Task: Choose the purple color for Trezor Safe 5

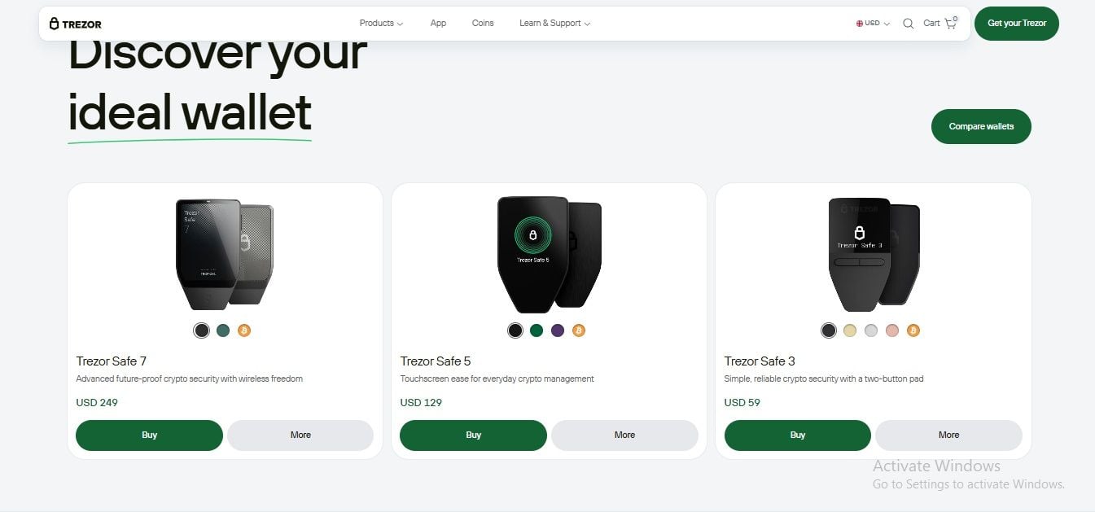Action: pyautogui.click(x=558, y=330)
